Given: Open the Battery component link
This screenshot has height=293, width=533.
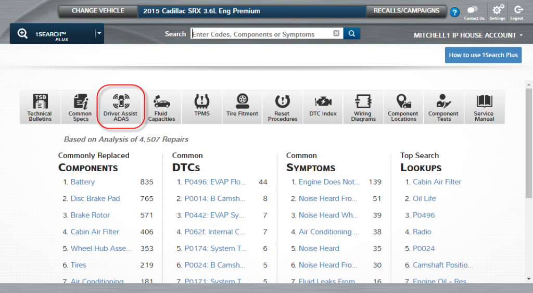Looking at the screenshot, I should point(83,182).
